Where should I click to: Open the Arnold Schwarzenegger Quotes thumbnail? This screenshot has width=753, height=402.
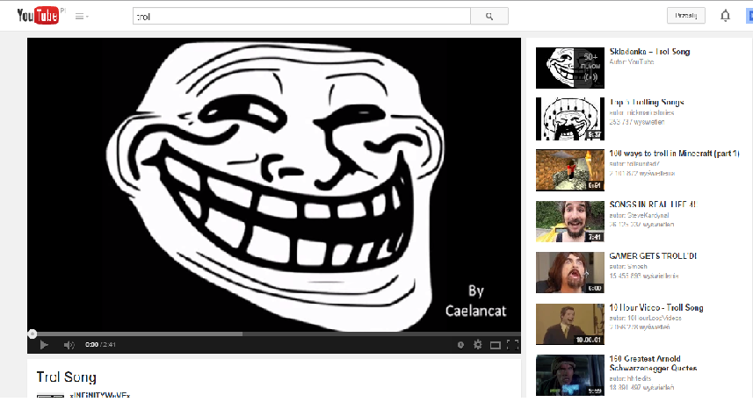coord(570,375)
